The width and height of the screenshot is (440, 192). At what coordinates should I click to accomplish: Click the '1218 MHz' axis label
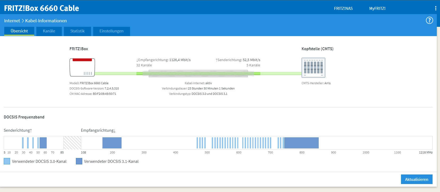pos(426,152)
